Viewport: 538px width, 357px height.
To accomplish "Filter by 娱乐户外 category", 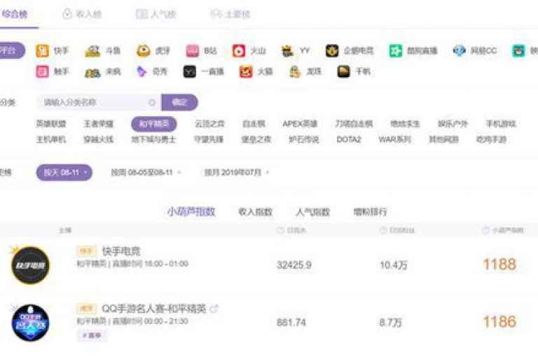I will 453,124.
